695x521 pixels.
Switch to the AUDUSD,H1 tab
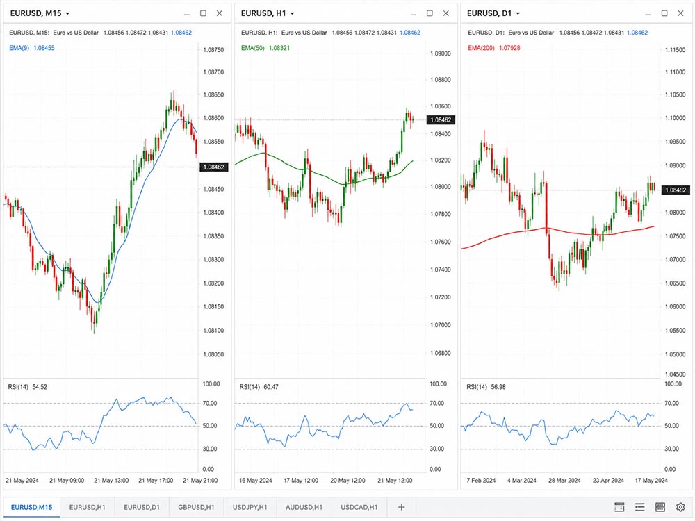(x=304, y=507)
